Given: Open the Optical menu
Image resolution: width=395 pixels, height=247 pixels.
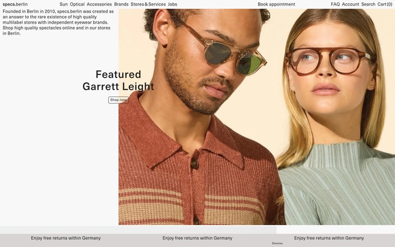Looking at the screenshot, I should 77,4.
